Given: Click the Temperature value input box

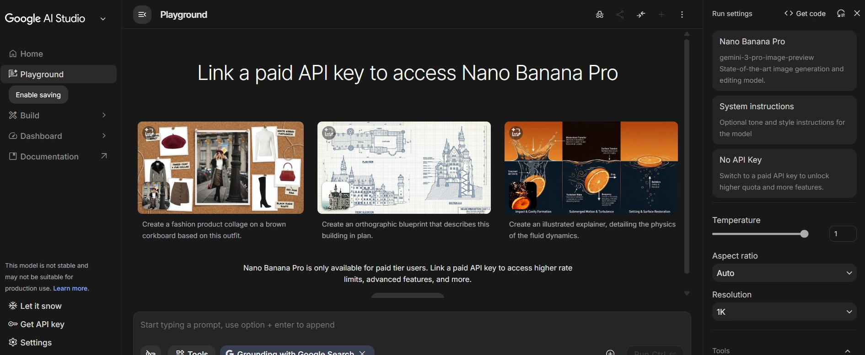Looking at the screenshot, I should pyautogui.click(x=843, y=234).
